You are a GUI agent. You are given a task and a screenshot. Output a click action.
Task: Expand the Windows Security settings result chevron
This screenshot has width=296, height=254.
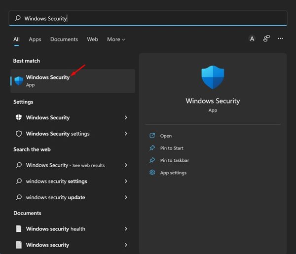pos(126,134)
